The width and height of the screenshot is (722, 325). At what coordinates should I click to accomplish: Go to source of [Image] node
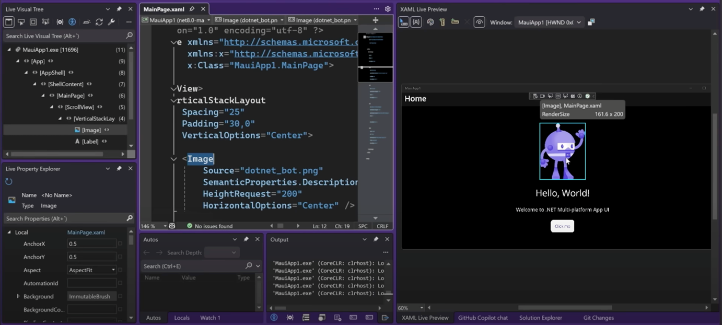pos(107,130)
